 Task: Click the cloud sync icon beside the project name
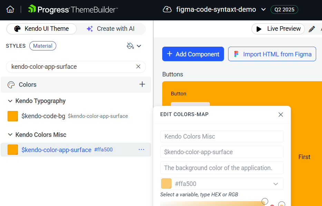[x=167, y=10]
